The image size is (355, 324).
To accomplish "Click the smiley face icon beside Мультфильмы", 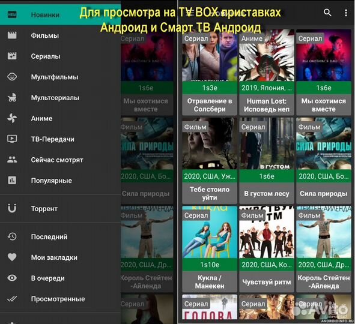I will point(12,77).
